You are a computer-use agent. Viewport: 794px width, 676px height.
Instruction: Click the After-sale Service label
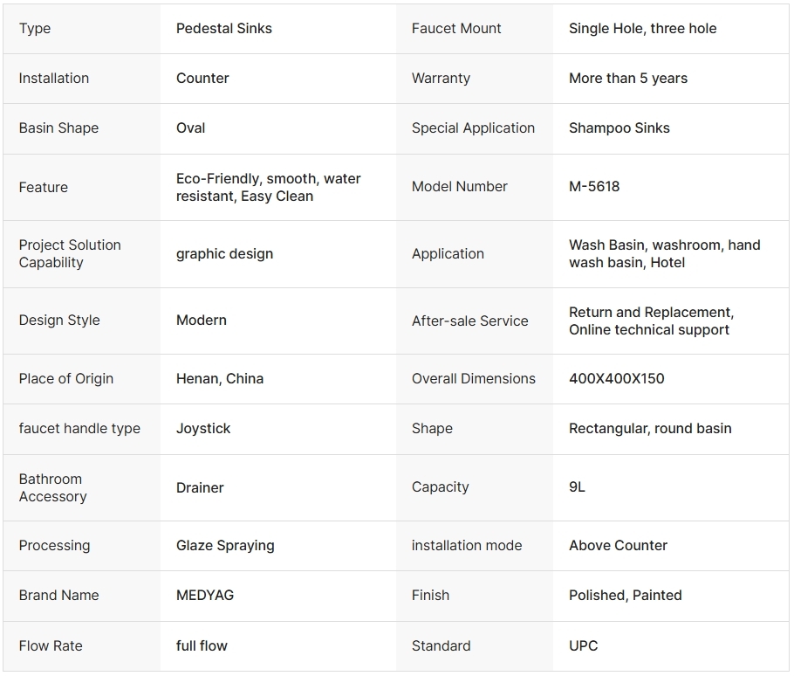tap(469, 321)
